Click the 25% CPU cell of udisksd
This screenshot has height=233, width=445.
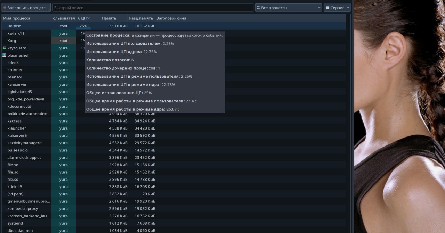tap(83, 26)
